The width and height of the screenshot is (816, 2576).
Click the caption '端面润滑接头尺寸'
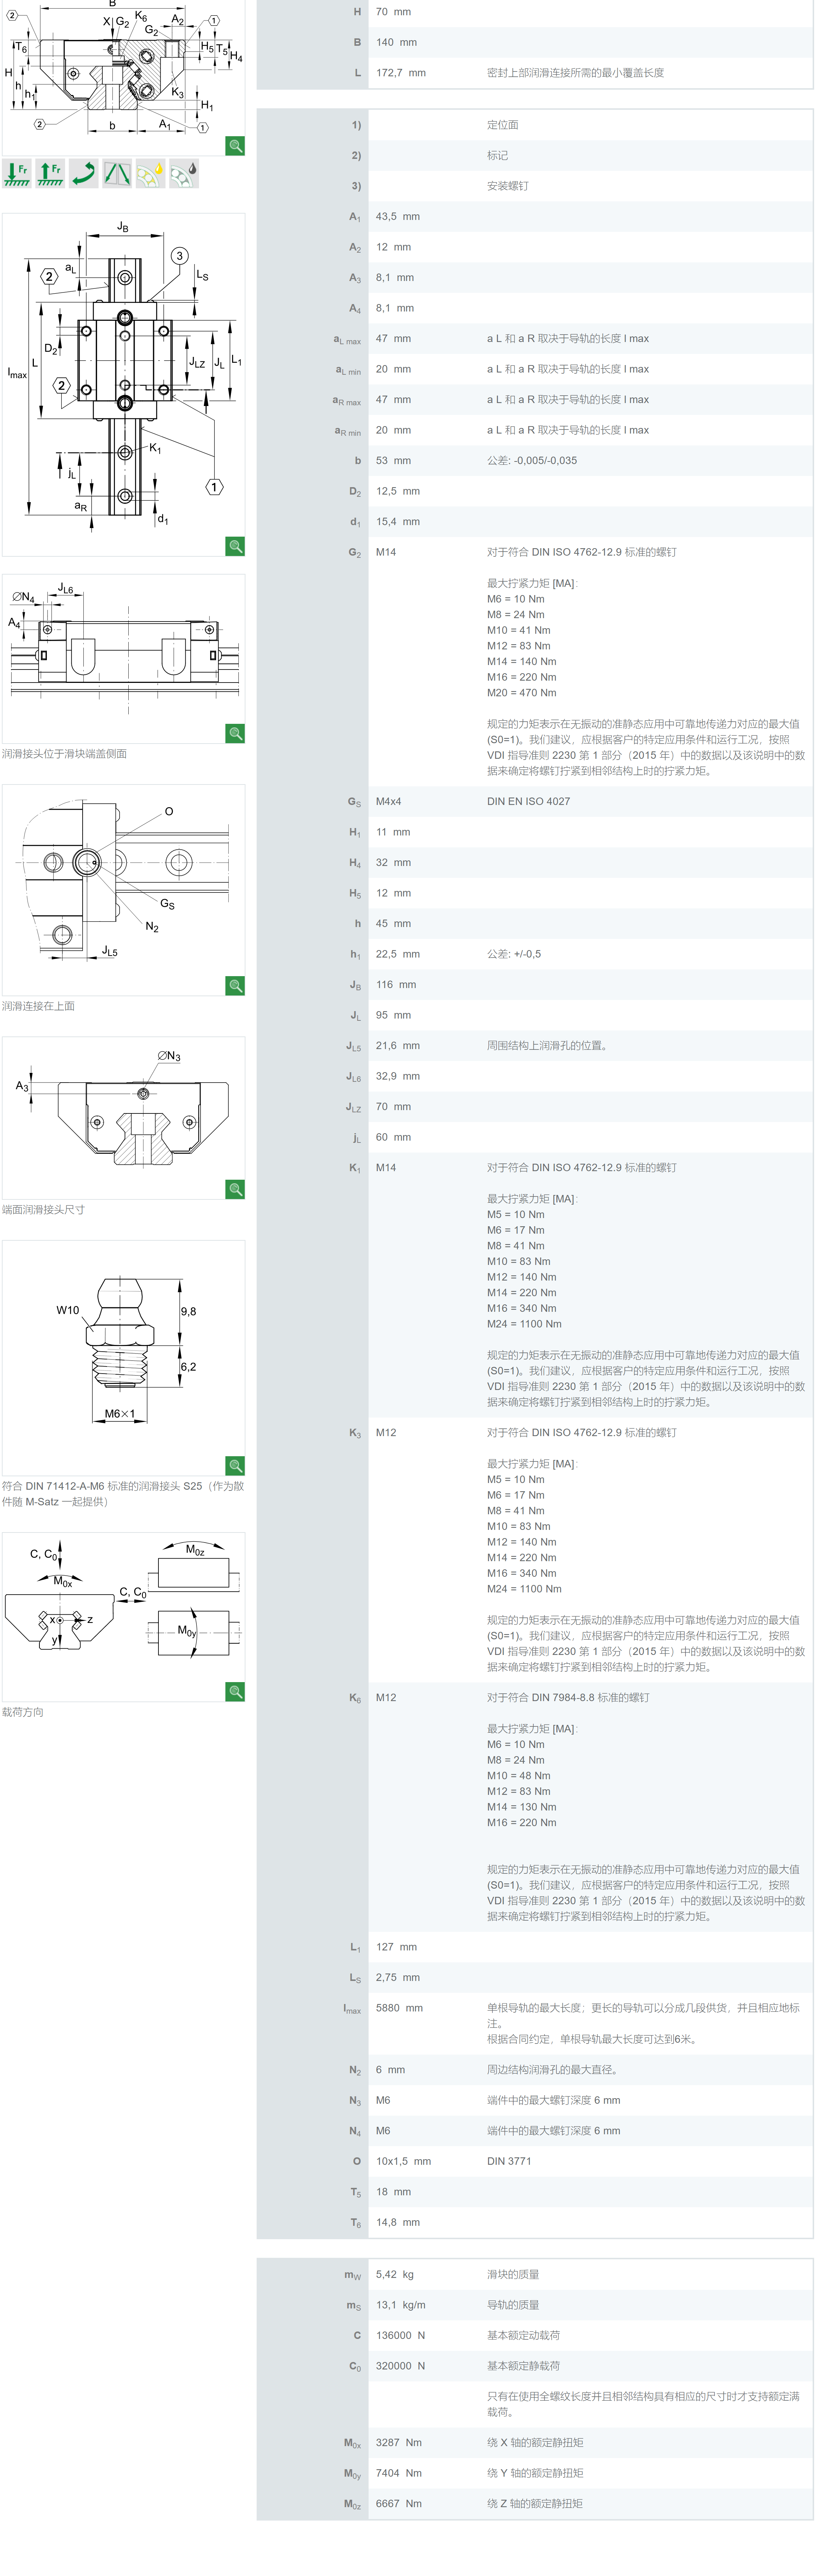pos(43,1210)
